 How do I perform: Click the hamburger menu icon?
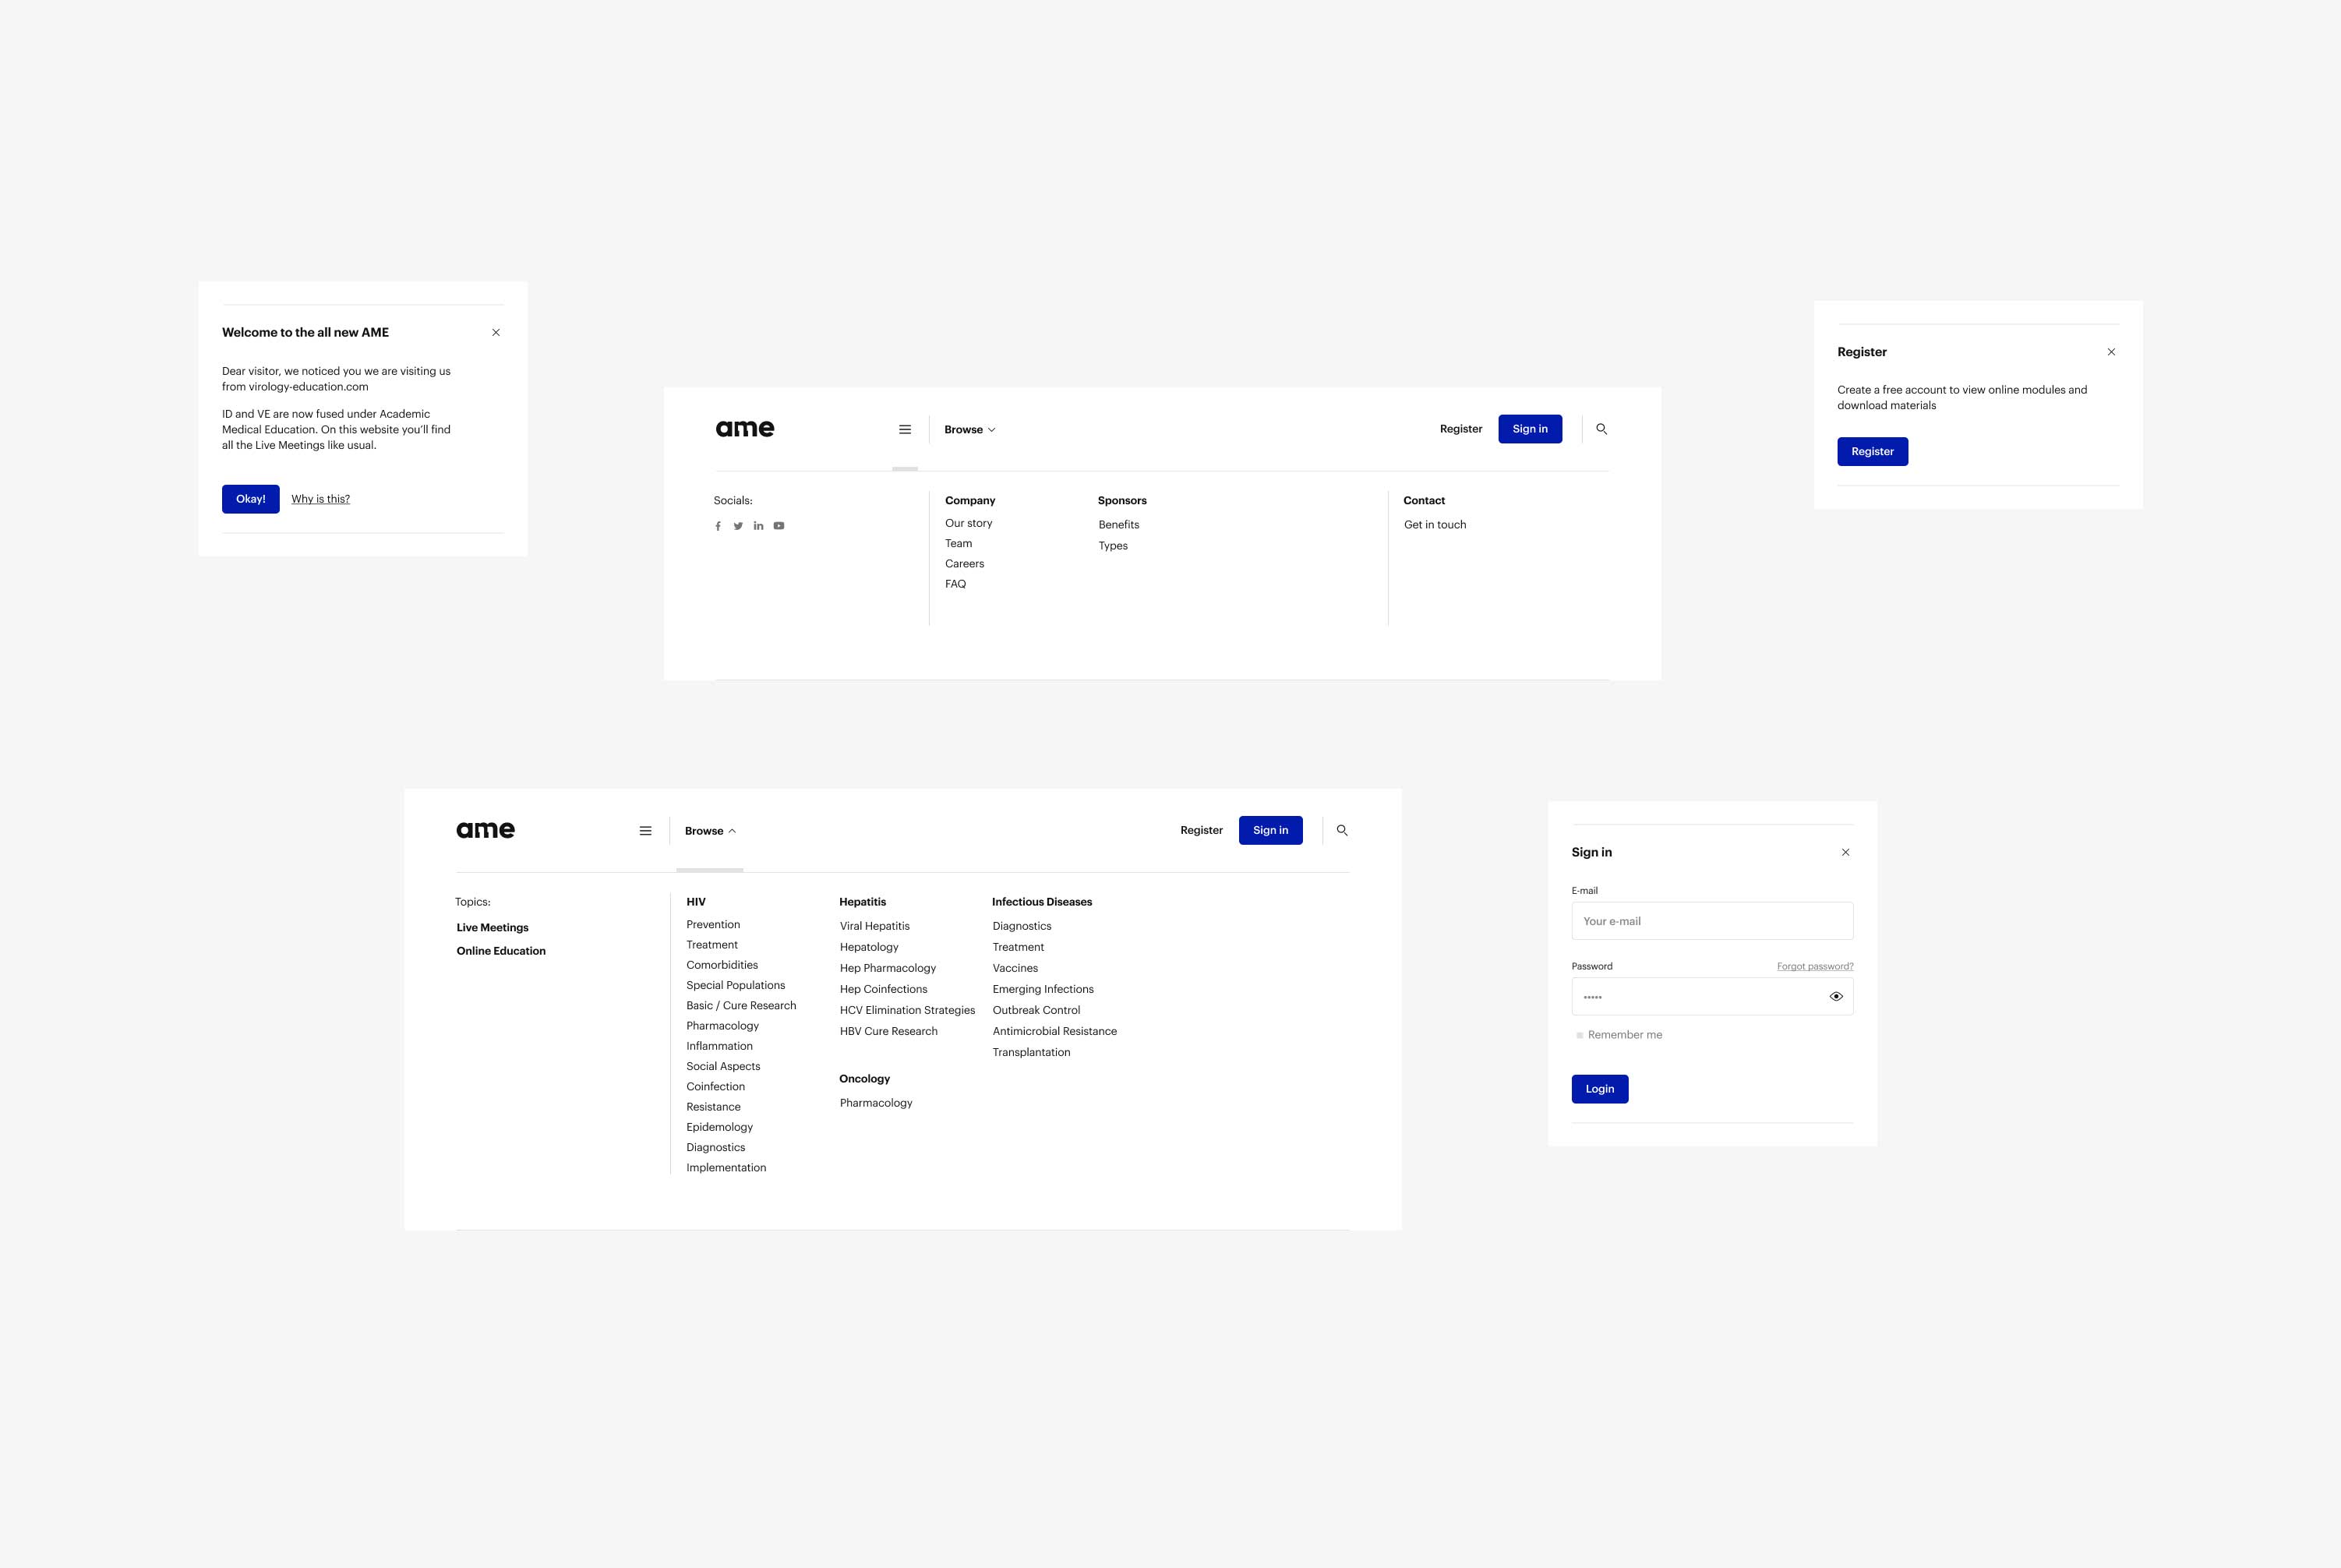[902, 429]
